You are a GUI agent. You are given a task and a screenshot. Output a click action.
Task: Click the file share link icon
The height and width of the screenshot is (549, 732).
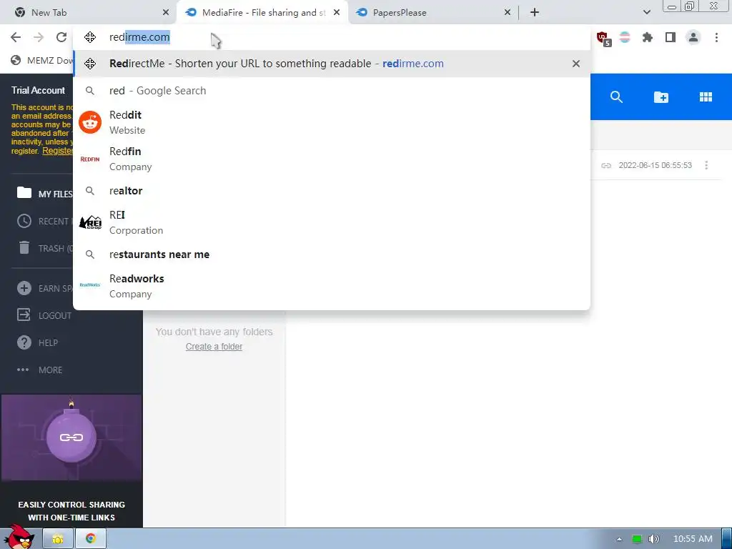[x=606, y=166]
